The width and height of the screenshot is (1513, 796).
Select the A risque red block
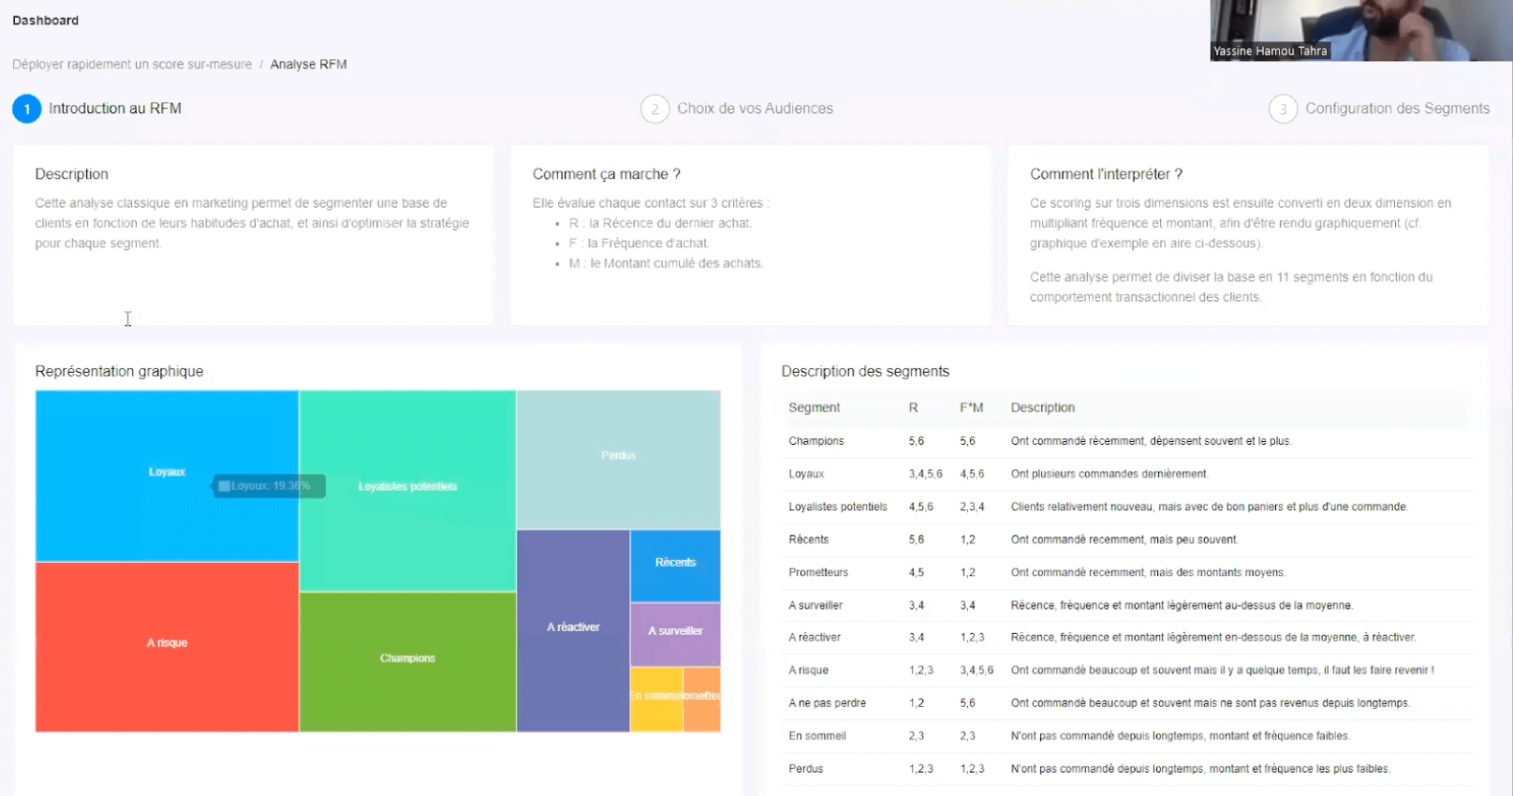pos(167,646)
